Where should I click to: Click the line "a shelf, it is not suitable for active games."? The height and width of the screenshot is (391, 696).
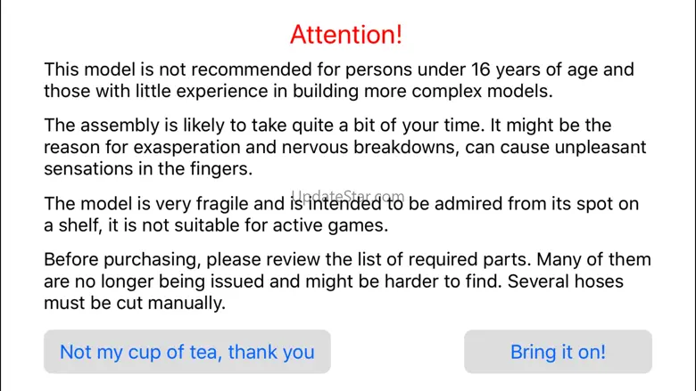tap(216, 225)
